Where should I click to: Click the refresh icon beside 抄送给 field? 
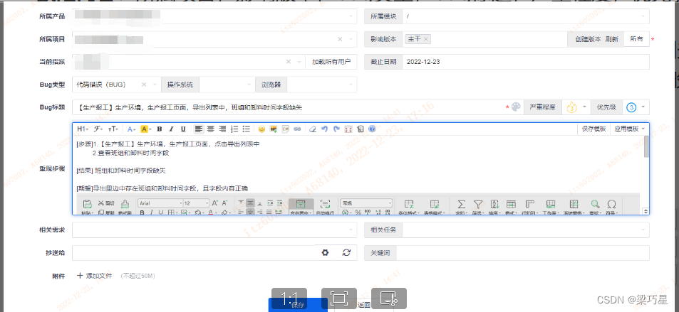(346, 253)
